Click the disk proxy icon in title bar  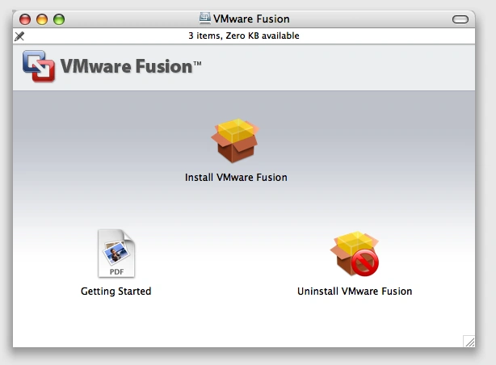[x=204, y=19]
